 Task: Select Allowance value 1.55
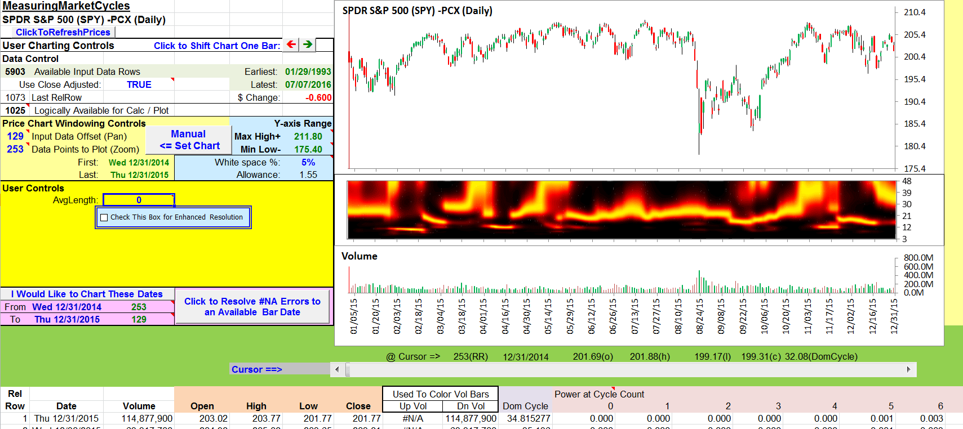click(308, 175)
